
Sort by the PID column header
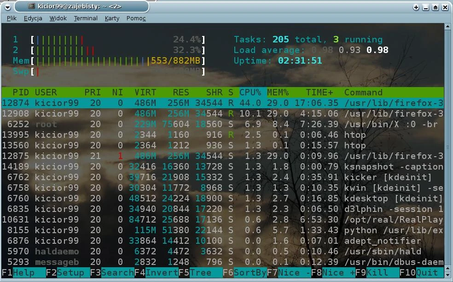[x=21, y=92]
